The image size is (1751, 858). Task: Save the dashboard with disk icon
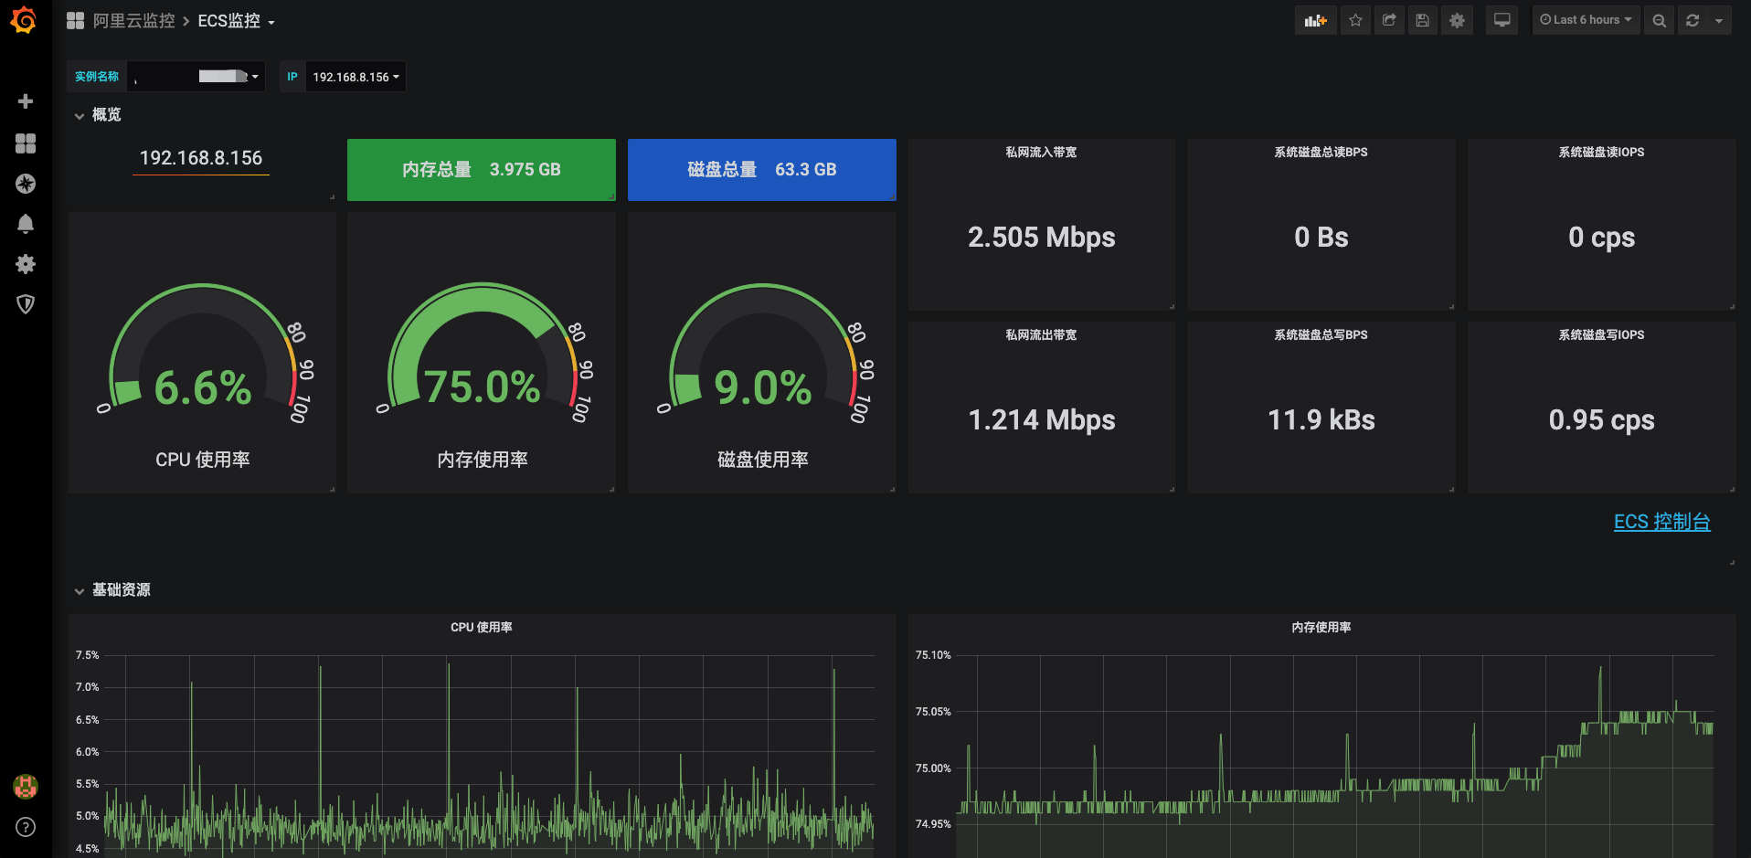point(1423,20)
